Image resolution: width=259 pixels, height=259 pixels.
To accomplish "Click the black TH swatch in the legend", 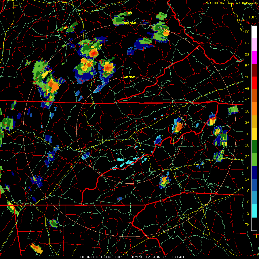I will [x=254, y=224].
